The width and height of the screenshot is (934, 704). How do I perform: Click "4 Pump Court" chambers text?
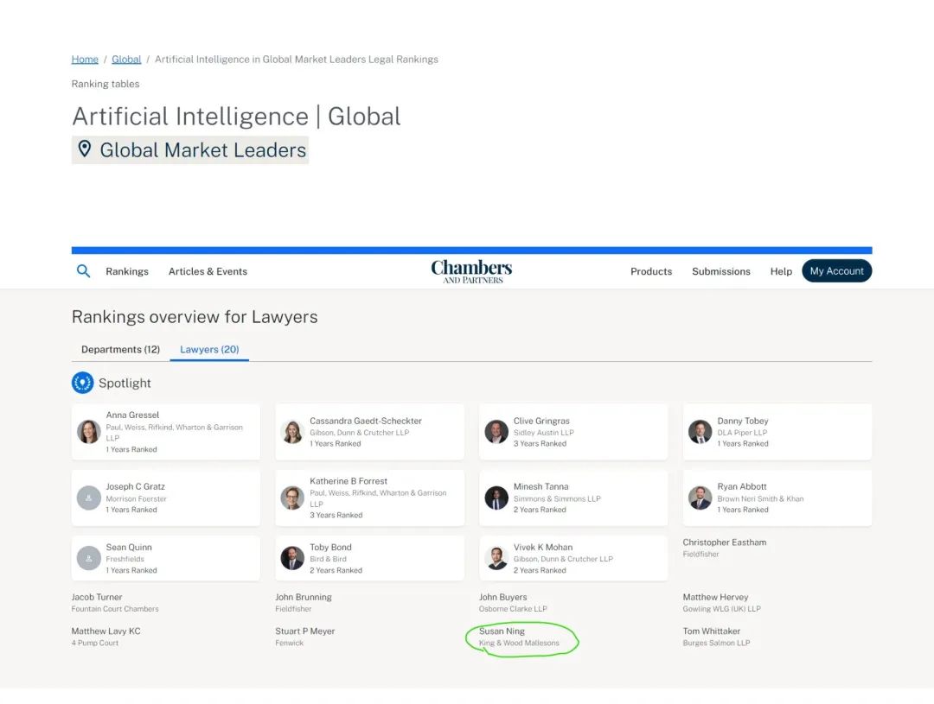tap(95, 643)
